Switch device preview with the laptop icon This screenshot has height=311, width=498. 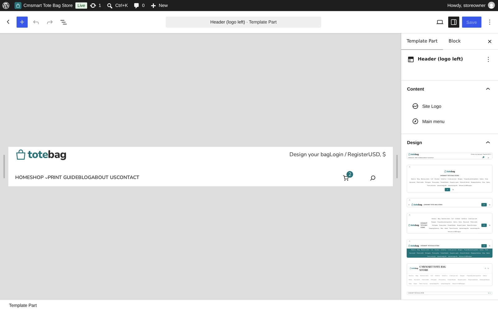pos(440,22)
